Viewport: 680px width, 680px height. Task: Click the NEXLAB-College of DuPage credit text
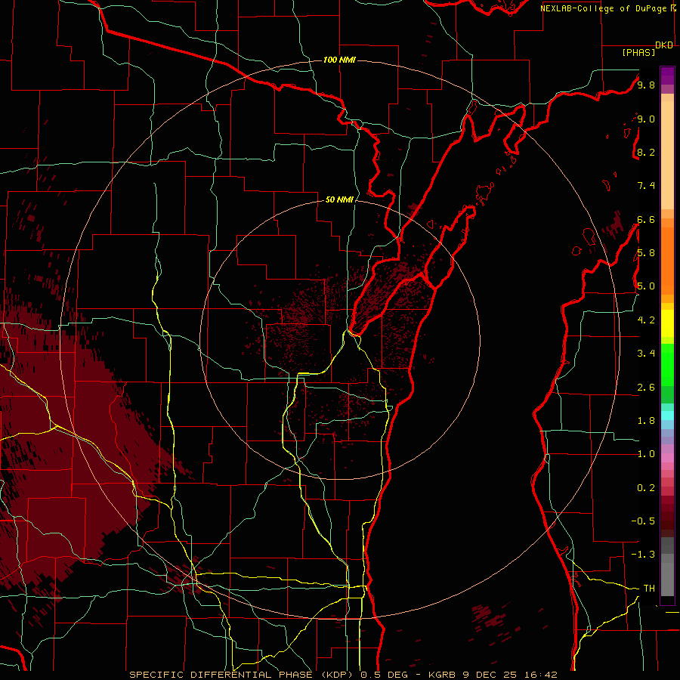click(x=603, y=8)
